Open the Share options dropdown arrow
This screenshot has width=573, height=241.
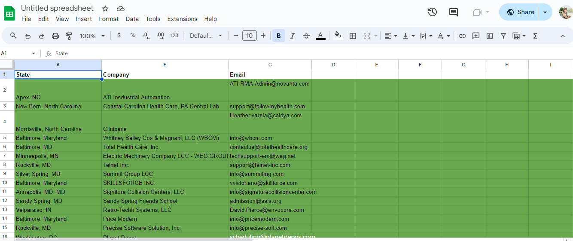545,12
